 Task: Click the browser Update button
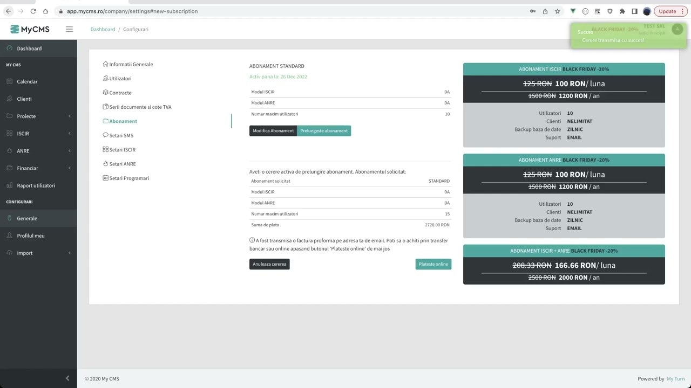coord(671,11)
